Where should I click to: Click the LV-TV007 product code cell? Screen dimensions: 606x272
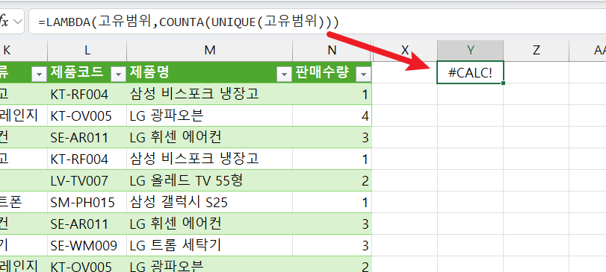pyautogui.click(x=87, y=180)
